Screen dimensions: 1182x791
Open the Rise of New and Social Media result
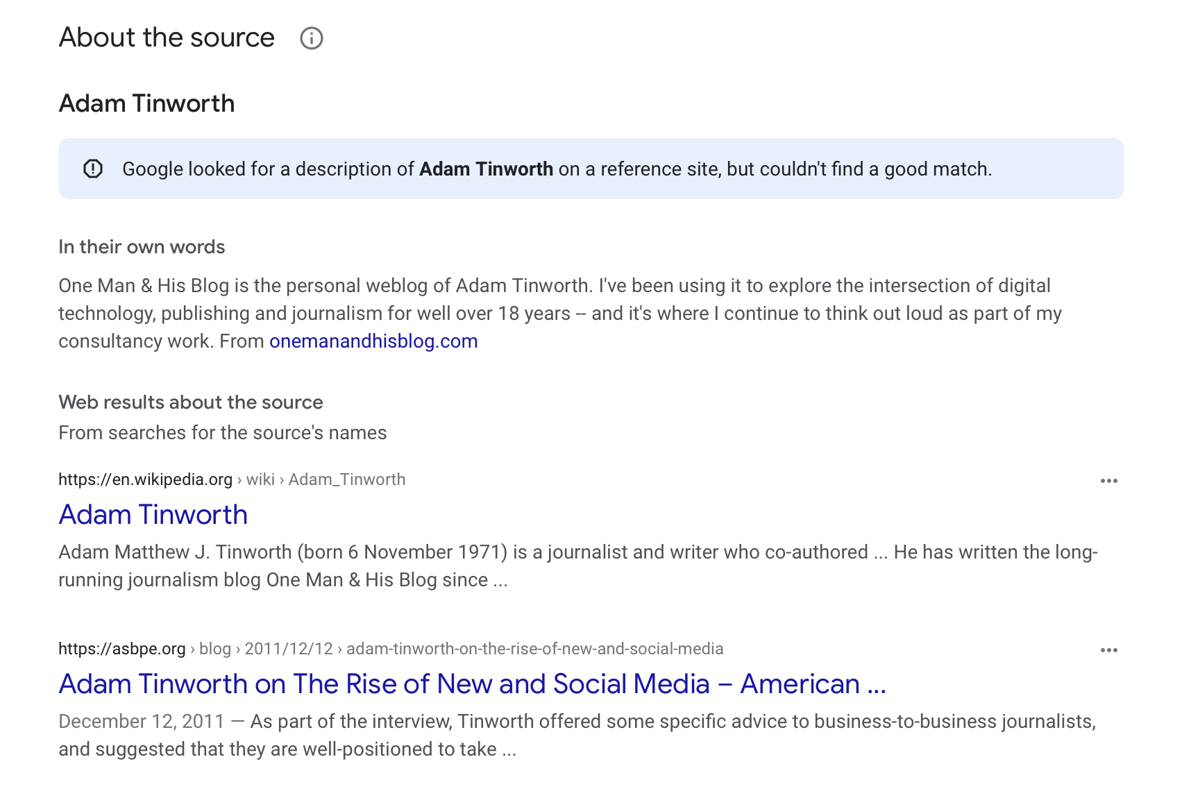(x=472, y=684)
